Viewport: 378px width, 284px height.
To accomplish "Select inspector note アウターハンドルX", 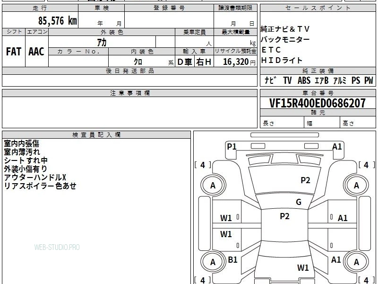I will 34,177.
